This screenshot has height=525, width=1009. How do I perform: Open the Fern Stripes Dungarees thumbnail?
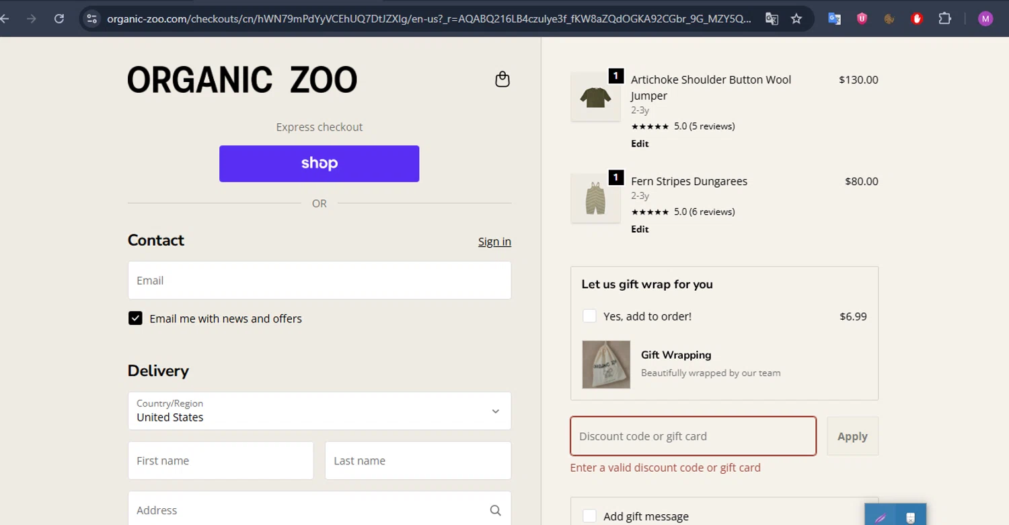pyautogui.click(x=595, y=199)
